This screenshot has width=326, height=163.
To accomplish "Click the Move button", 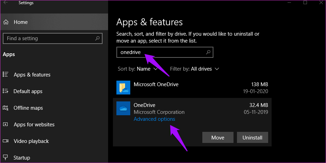I will tap(218, 137).
